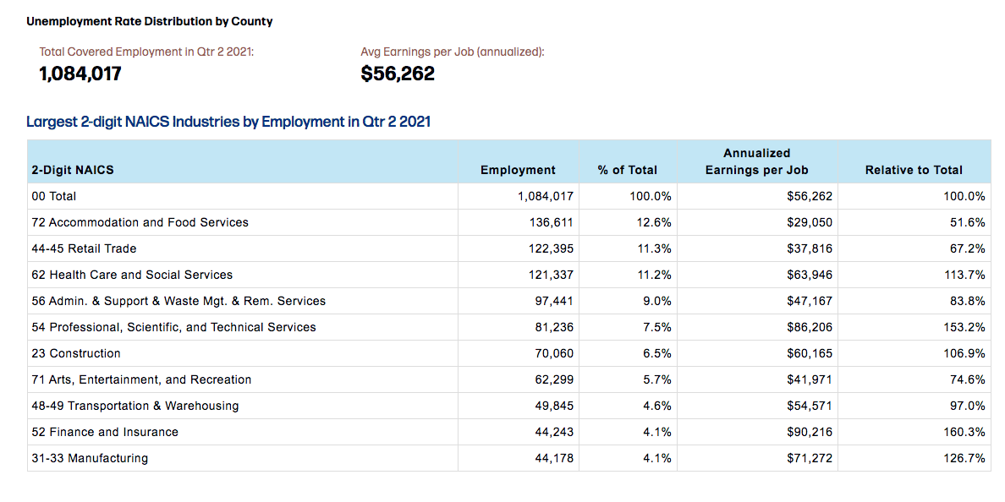Click the $56,262 average earnings figure
This screenshot has width=1005, height=502.
pyautogui.click(x=398, y=74)
